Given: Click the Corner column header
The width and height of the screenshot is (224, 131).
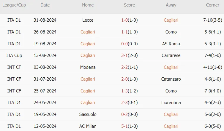Looking at the screenshot, I should click(x=212, y=5).
